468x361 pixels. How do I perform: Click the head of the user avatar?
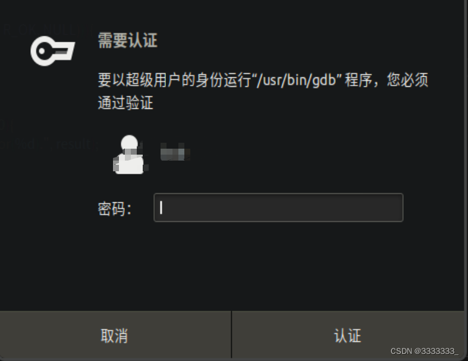pos(129,143)
